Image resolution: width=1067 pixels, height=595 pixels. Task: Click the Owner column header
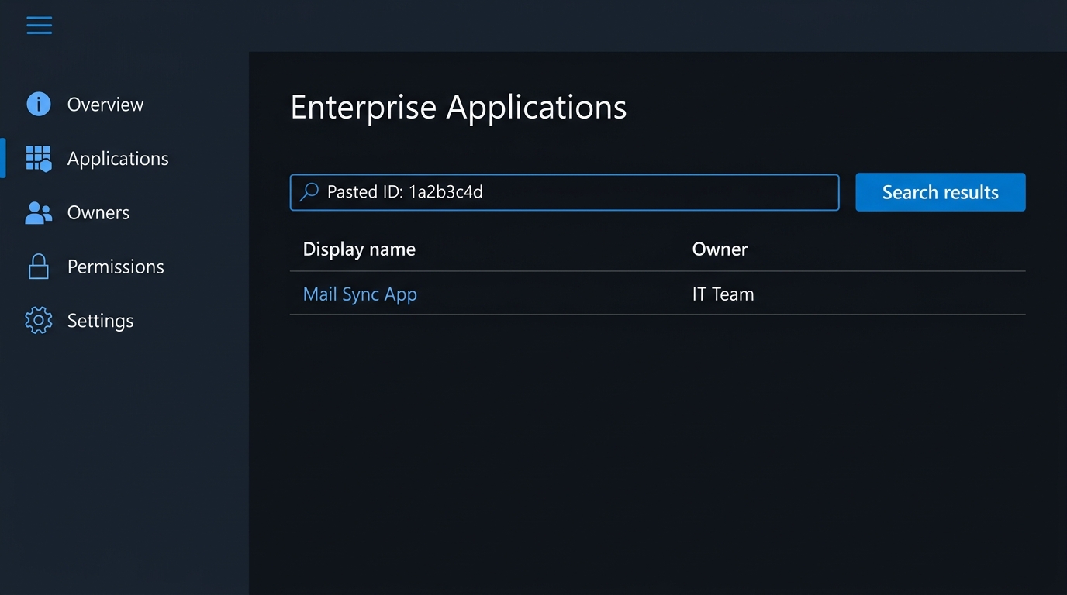tap(720, 249)
